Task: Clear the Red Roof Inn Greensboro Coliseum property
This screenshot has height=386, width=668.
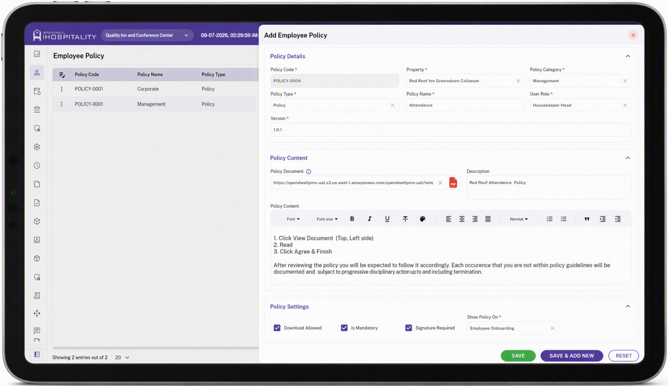Action: (x=518, y=81)
